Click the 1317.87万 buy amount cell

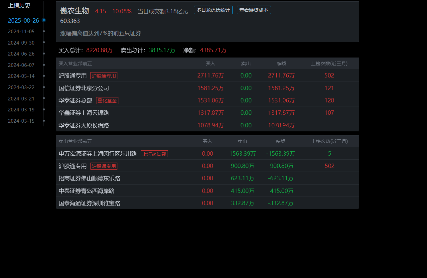coord(211,113)
